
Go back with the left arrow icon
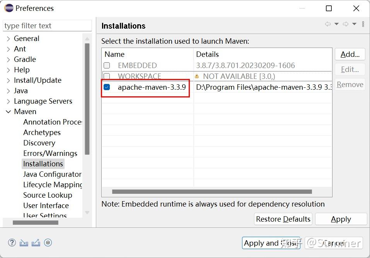328,24
